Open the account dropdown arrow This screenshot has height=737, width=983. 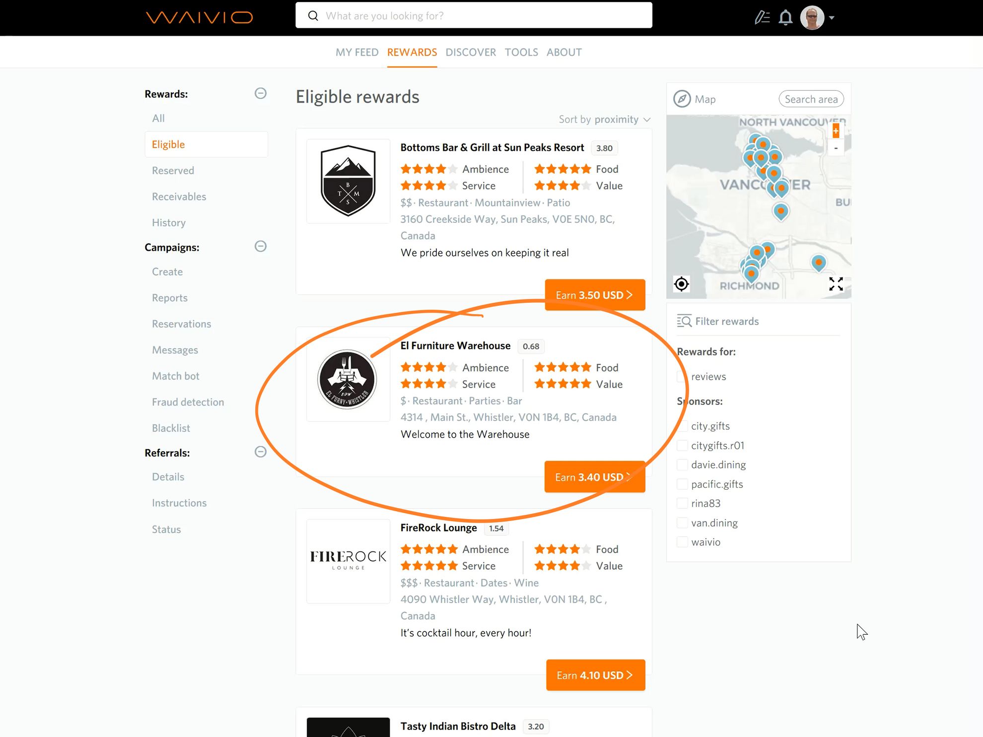point(832,18)
